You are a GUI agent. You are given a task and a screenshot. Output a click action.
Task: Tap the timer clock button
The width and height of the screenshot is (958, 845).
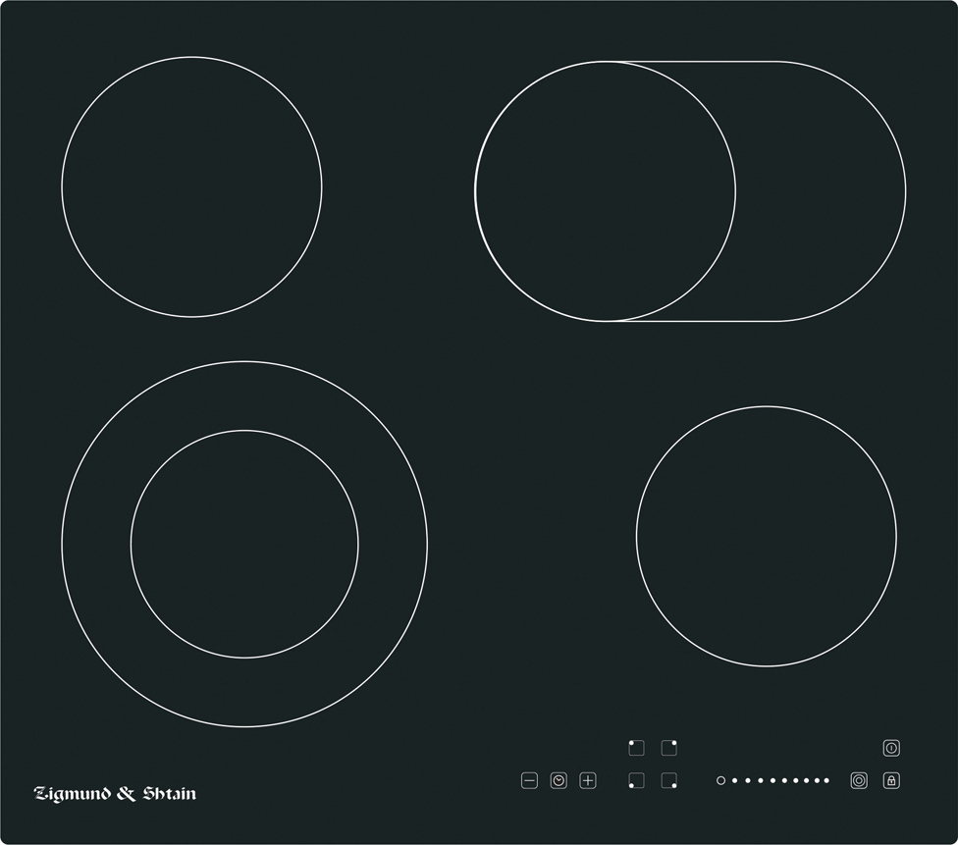(x=559, y=780)
